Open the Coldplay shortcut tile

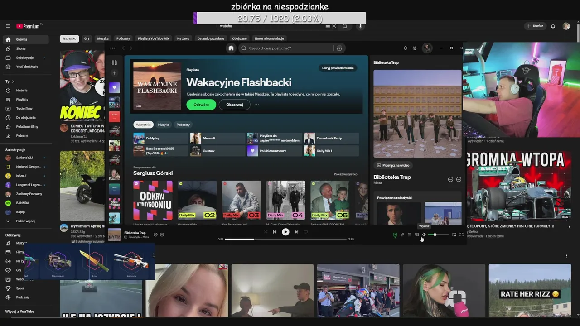(x=160, y=138)
